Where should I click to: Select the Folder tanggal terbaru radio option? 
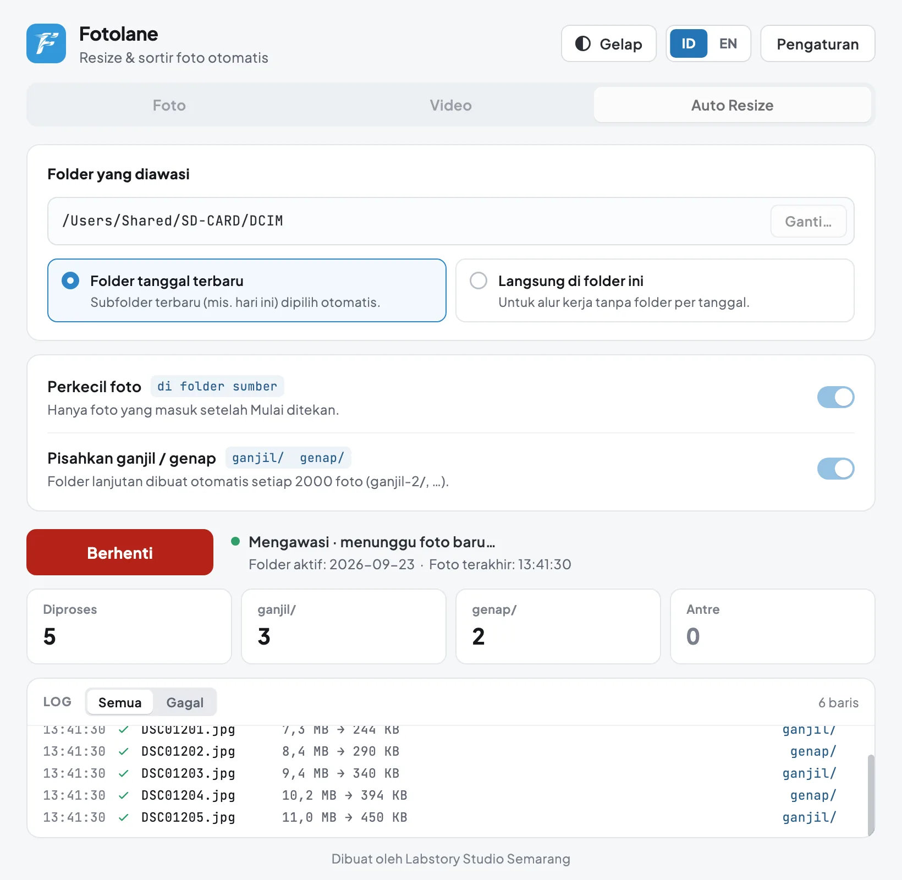pyautogui.click(x=246, y=290)
